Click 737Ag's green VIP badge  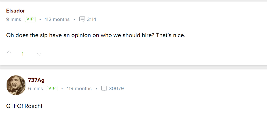[52, 88]
